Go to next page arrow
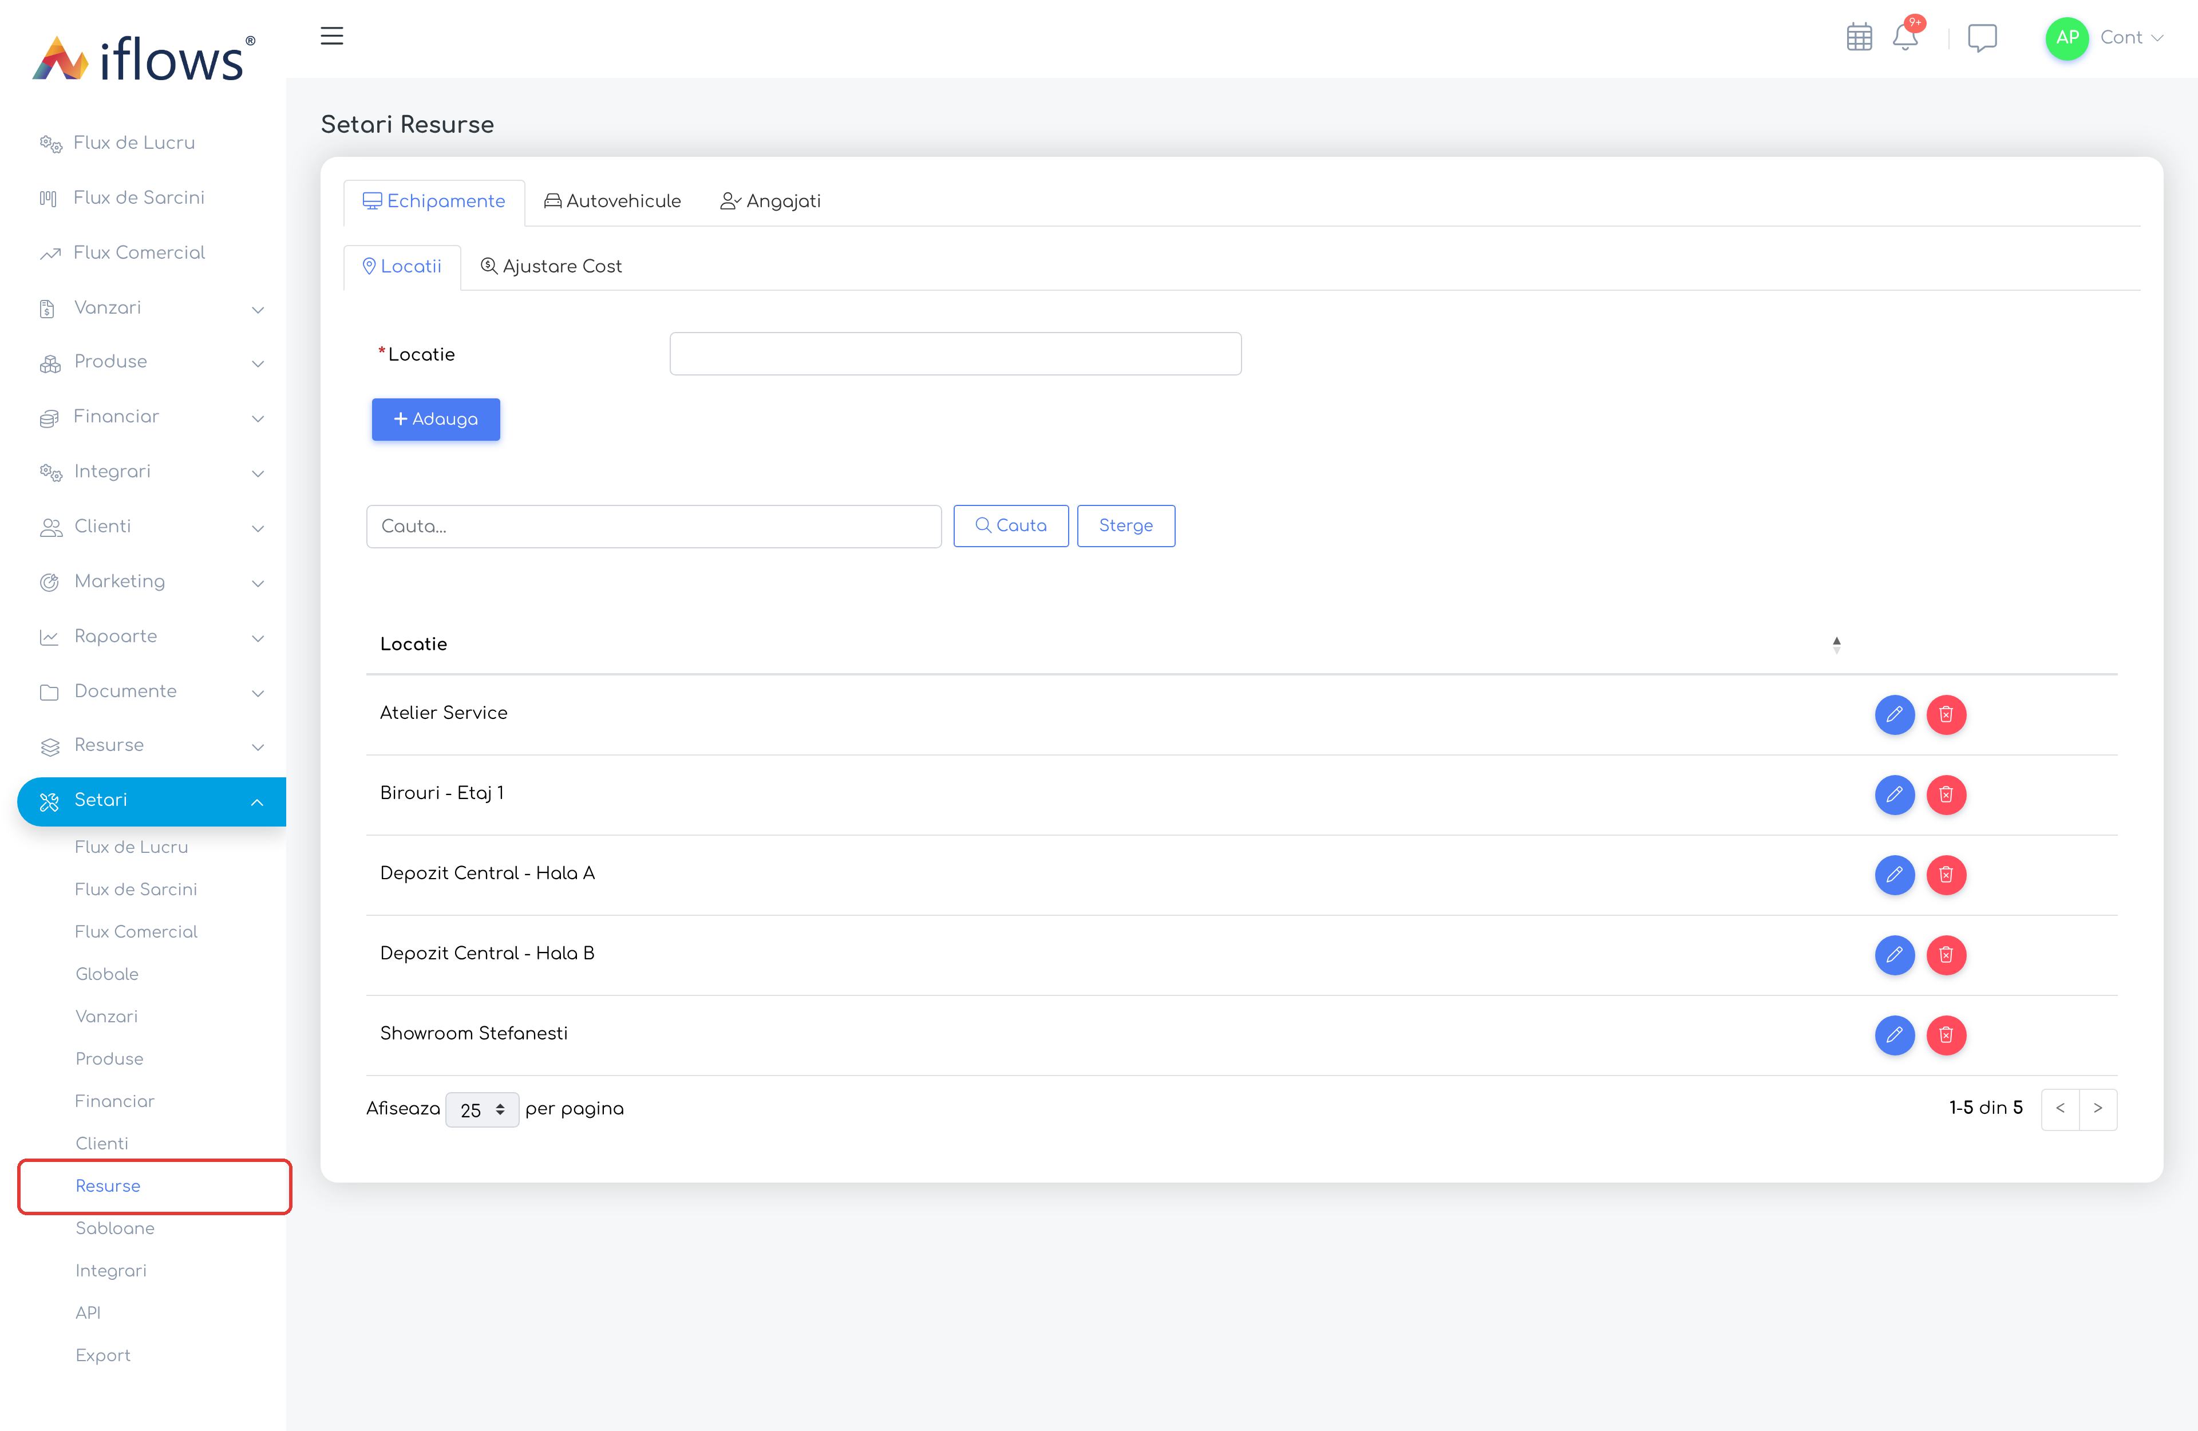Image resolution: width=2198 pixels, height=1431 pixels. pos(2098,1109)
